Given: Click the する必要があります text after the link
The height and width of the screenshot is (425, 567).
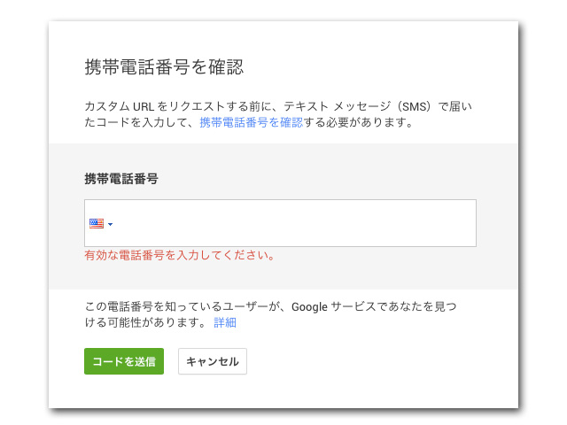Looking at the screenshot, I should point(359,123).
